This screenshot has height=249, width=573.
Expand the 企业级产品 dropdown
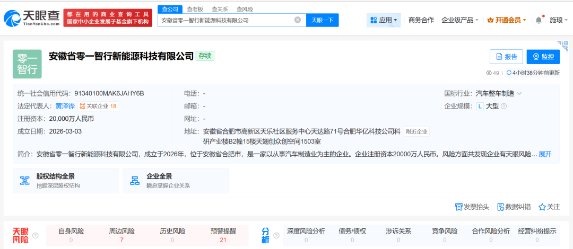click(x=459, y=20)
